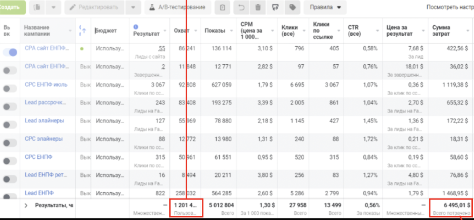Open the Lead рассрочк... campaign

coord(45,102)
